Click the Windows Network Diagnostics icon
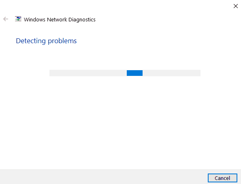Screen dimensions: 241x184 point(18,19)
